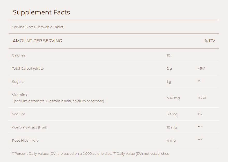Click the 30 mg sodium amount
This screenshot has height=162, width=228.
(x=172, y=114)
